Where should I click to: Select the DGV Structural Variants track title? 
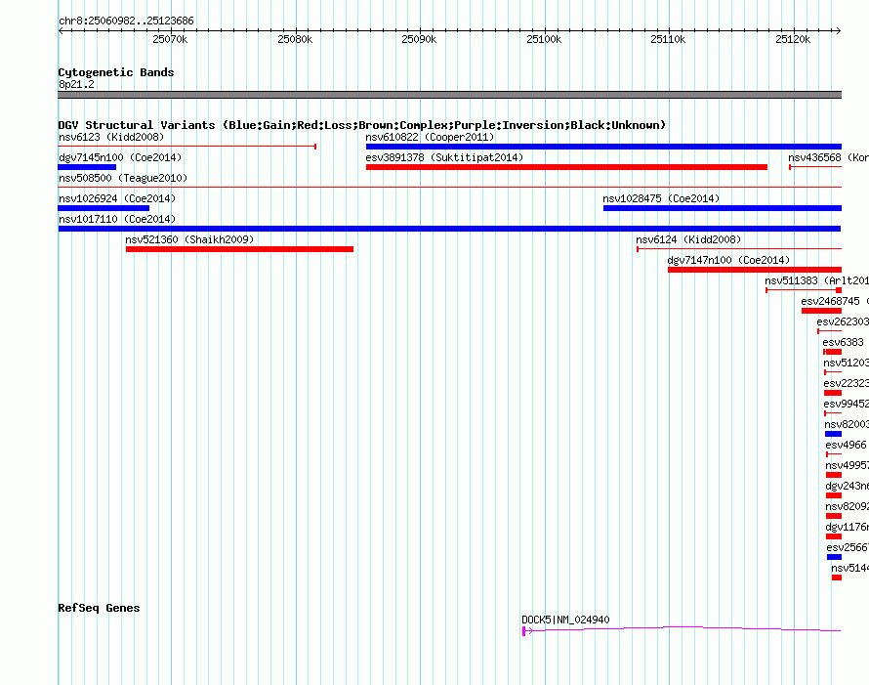362,125
